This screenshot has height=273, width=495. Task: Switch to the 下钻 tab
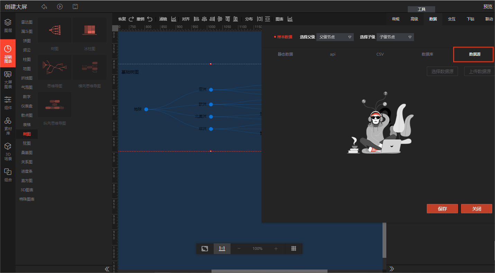(470, 19)
